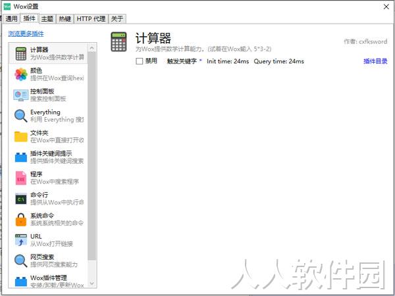This screenshot has width=395, height=296.
Task: Click the plugin list vertical scrollbar thumb
Action: pyautogui.click(x=92, y=156)
